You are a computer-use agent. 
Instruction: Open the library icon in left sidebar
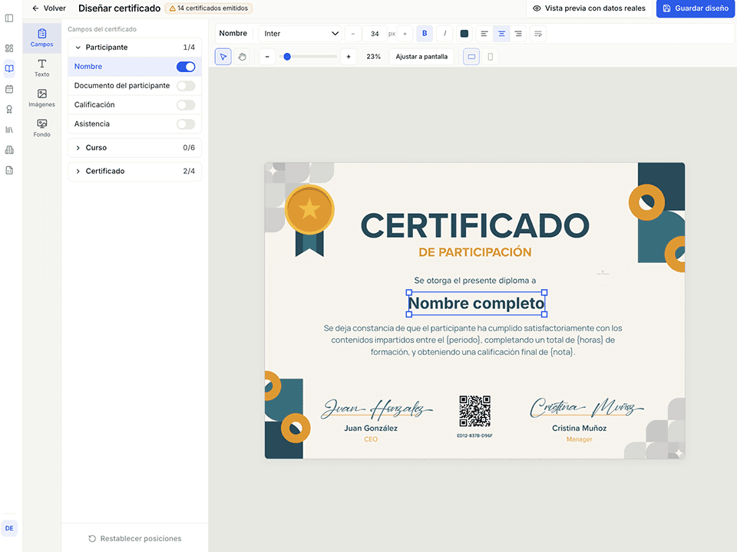9,130
